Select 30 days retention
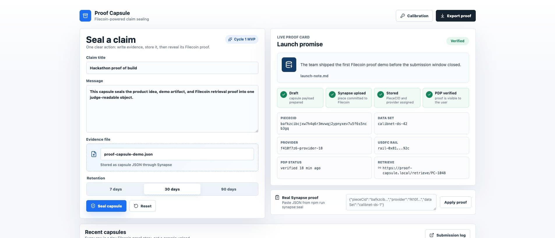 [x=172, y=189]
